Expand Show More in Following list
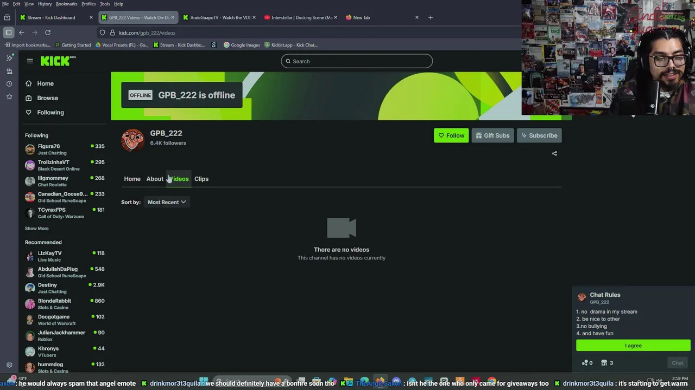The image size is (695, 390). click(36, 229)
